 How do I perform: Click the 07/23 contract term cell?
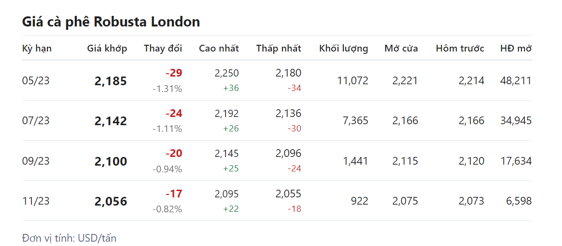[x=36, y=120]
